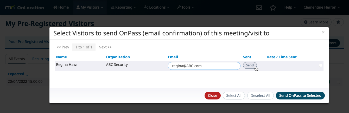Open the envelope messages icon
Viewport: 349px width, 113px height.
click(259, 8)
